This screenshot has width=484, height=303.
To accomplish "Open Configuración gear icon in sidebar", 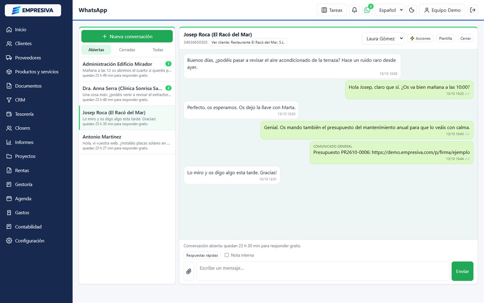I will (x=9, y=241).
